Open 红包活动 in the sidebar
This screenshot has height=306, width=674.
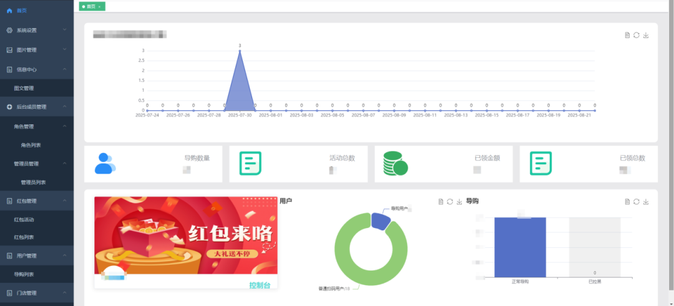tap(24, 220)
